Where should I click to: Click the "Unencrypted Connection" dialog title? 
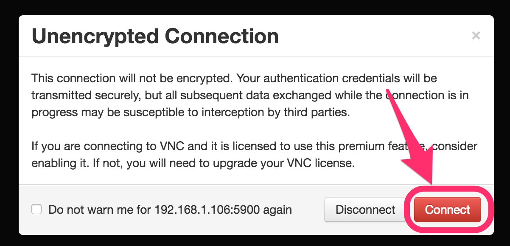pos(155,36)
